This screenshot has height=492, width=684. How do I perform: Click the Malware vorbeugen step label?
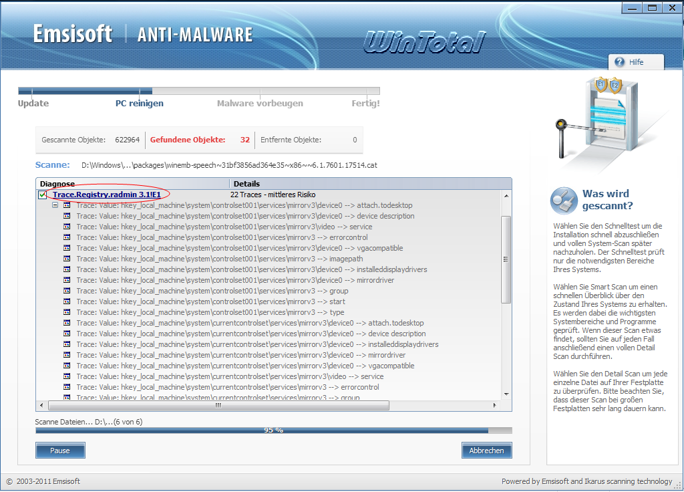[260, 104]
